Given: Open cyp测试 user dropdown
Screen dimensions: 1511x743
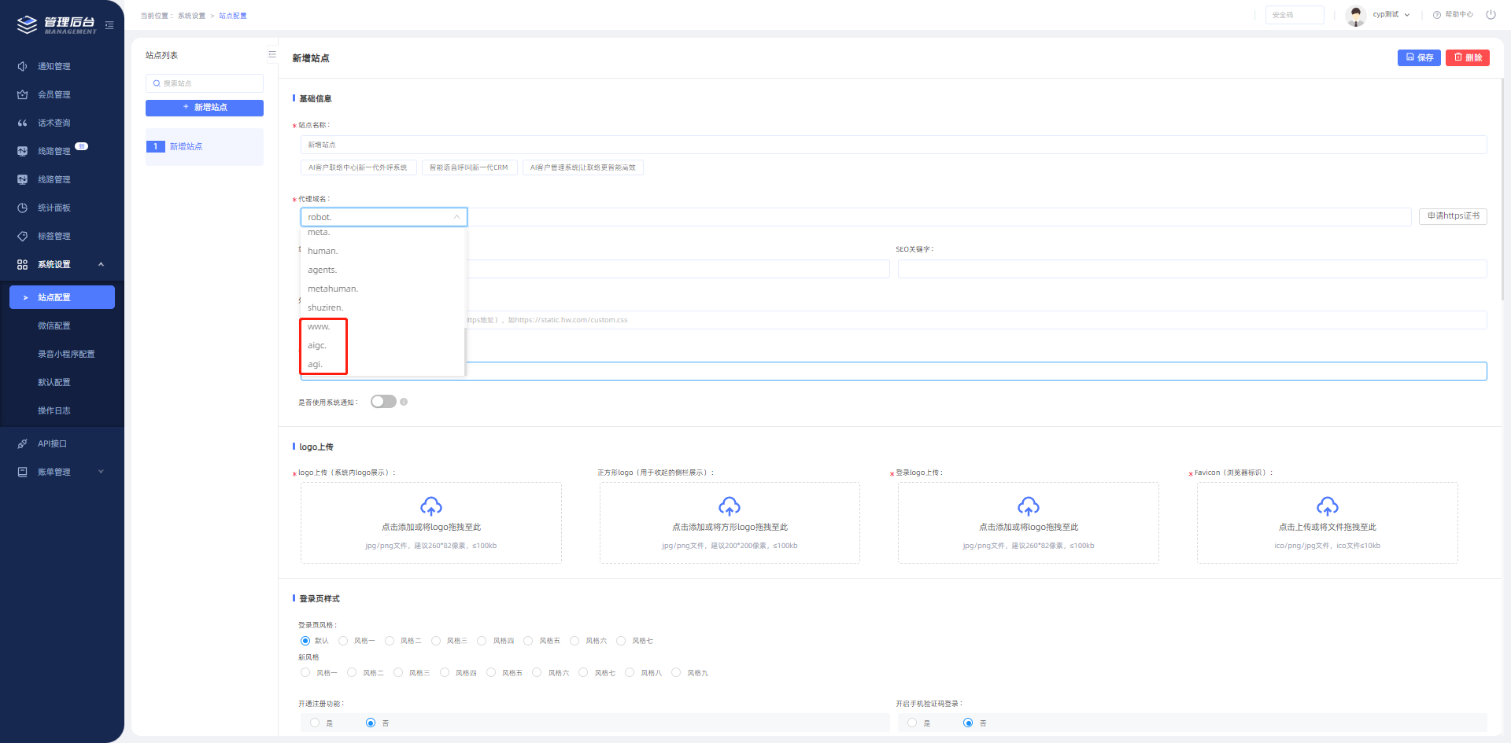Looking at the screenshot, I should (1391, 14).
